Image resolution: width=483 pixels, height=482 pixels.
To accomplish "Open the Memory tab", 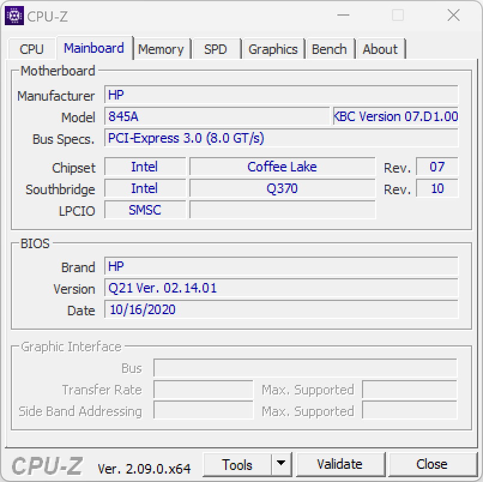I will coord(161,49).
